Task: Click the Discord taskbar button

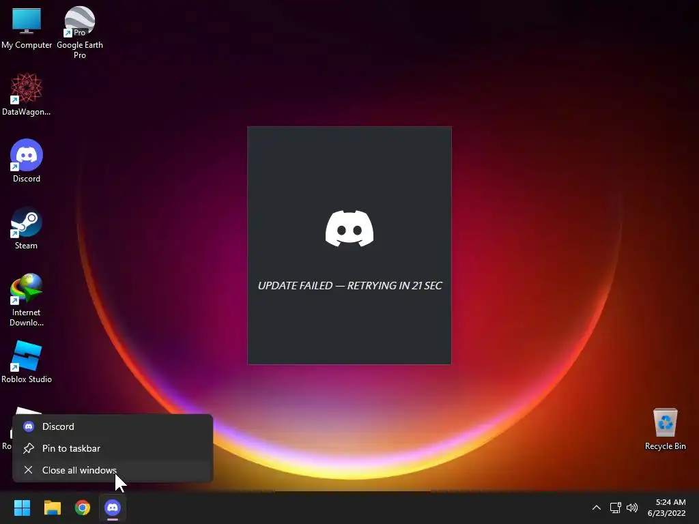Action: [113, 508]
